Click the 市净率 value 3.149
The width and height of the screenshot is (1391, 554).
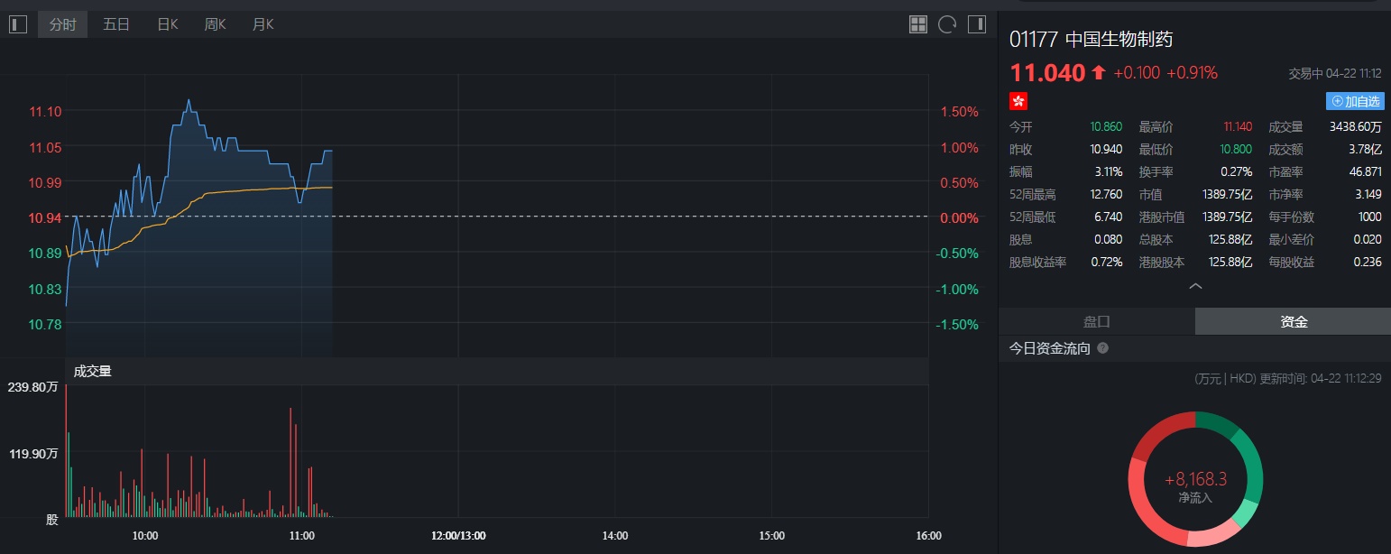tap(1368, 195)
